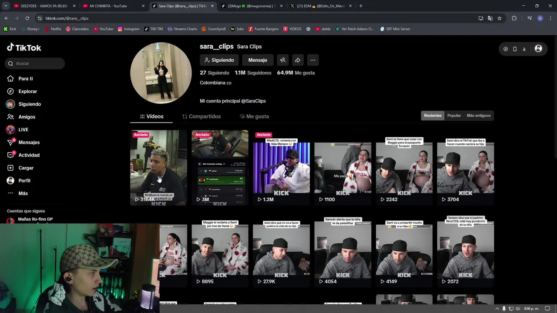Open the Actividad notifications
This screenshot has width=557, height=313.
tap(29, 155)
